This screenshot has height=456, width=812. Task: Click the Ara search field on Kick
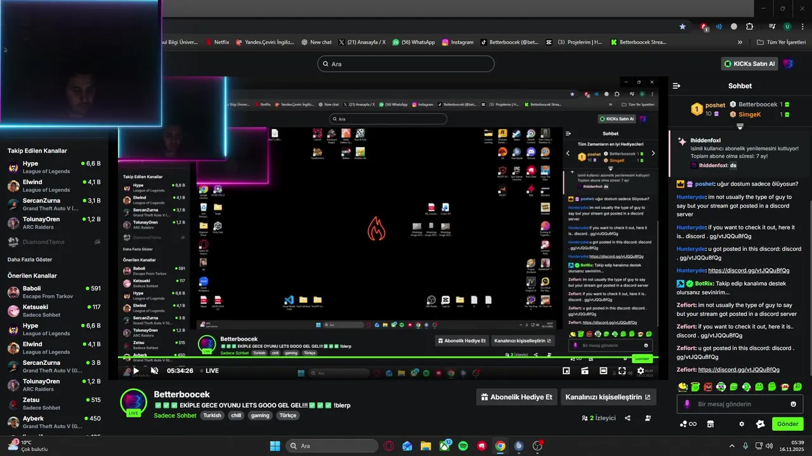coord(406,64)
